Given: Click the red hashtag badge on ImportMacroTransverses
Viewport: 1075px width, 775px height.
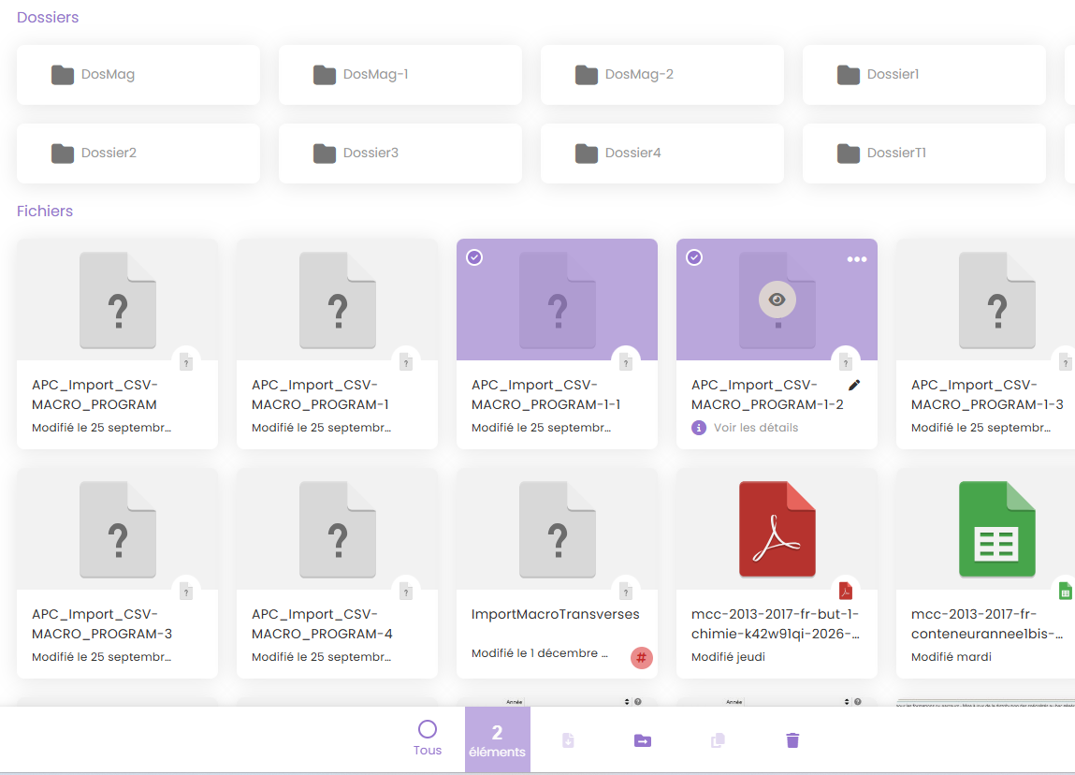Looking at the screenshot, I should (641, 658).
